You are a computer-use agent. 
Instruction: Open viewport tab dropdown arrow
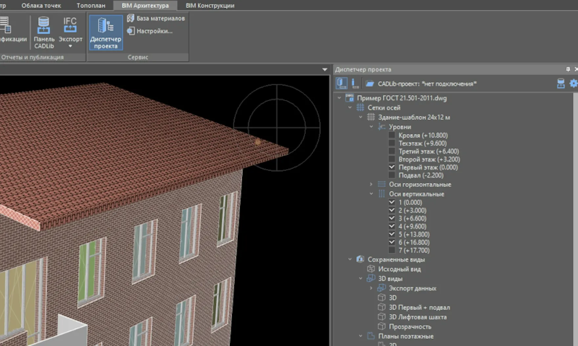click(324, 69)
